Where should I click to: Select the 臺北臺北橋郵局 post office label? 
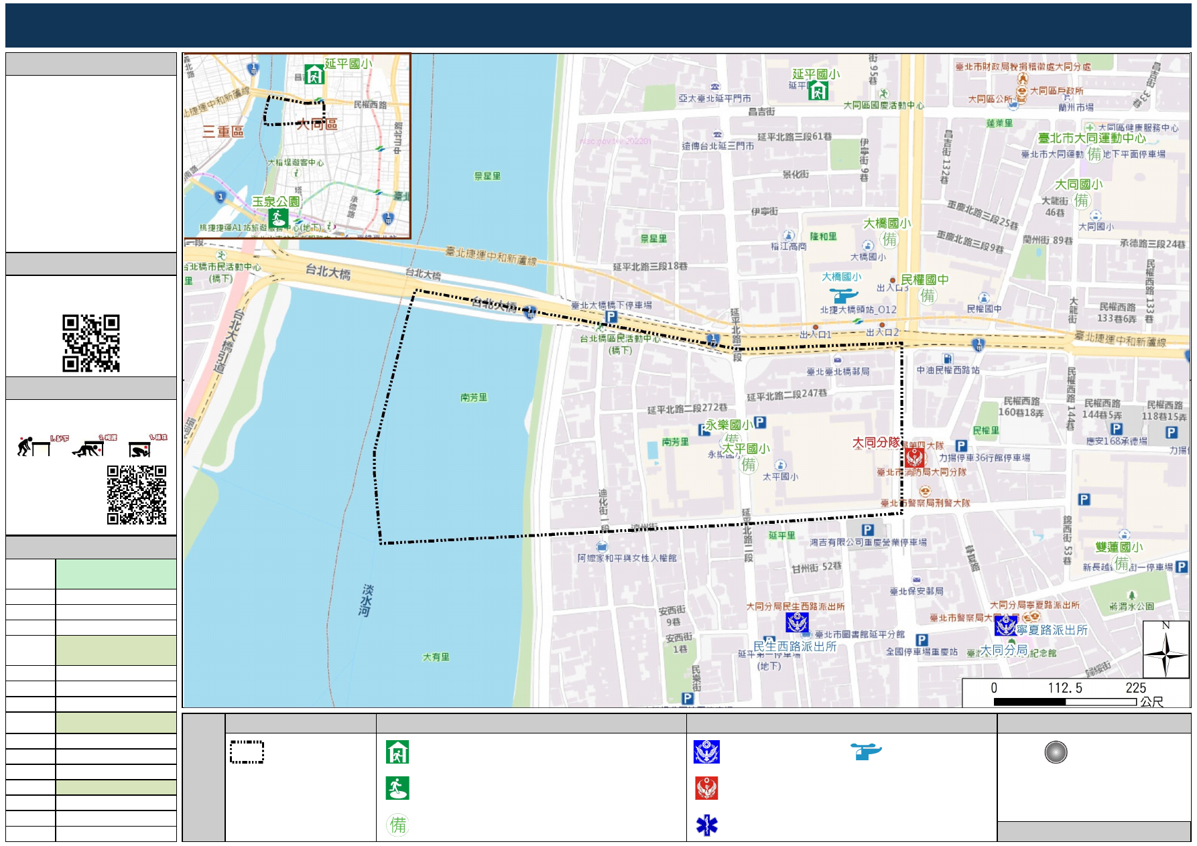[x=838, y=371]
